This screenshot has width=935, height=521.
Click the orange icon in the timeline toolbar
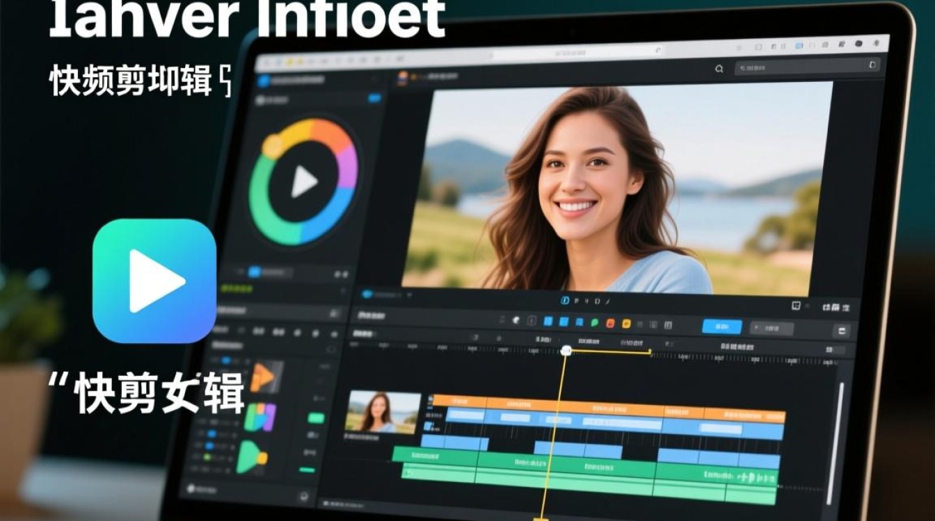610,323
